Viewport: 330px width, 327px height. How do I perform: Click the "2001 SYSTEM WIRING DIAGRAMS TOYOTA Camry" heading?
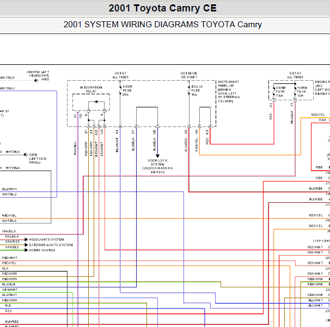(x=162, y=25)
